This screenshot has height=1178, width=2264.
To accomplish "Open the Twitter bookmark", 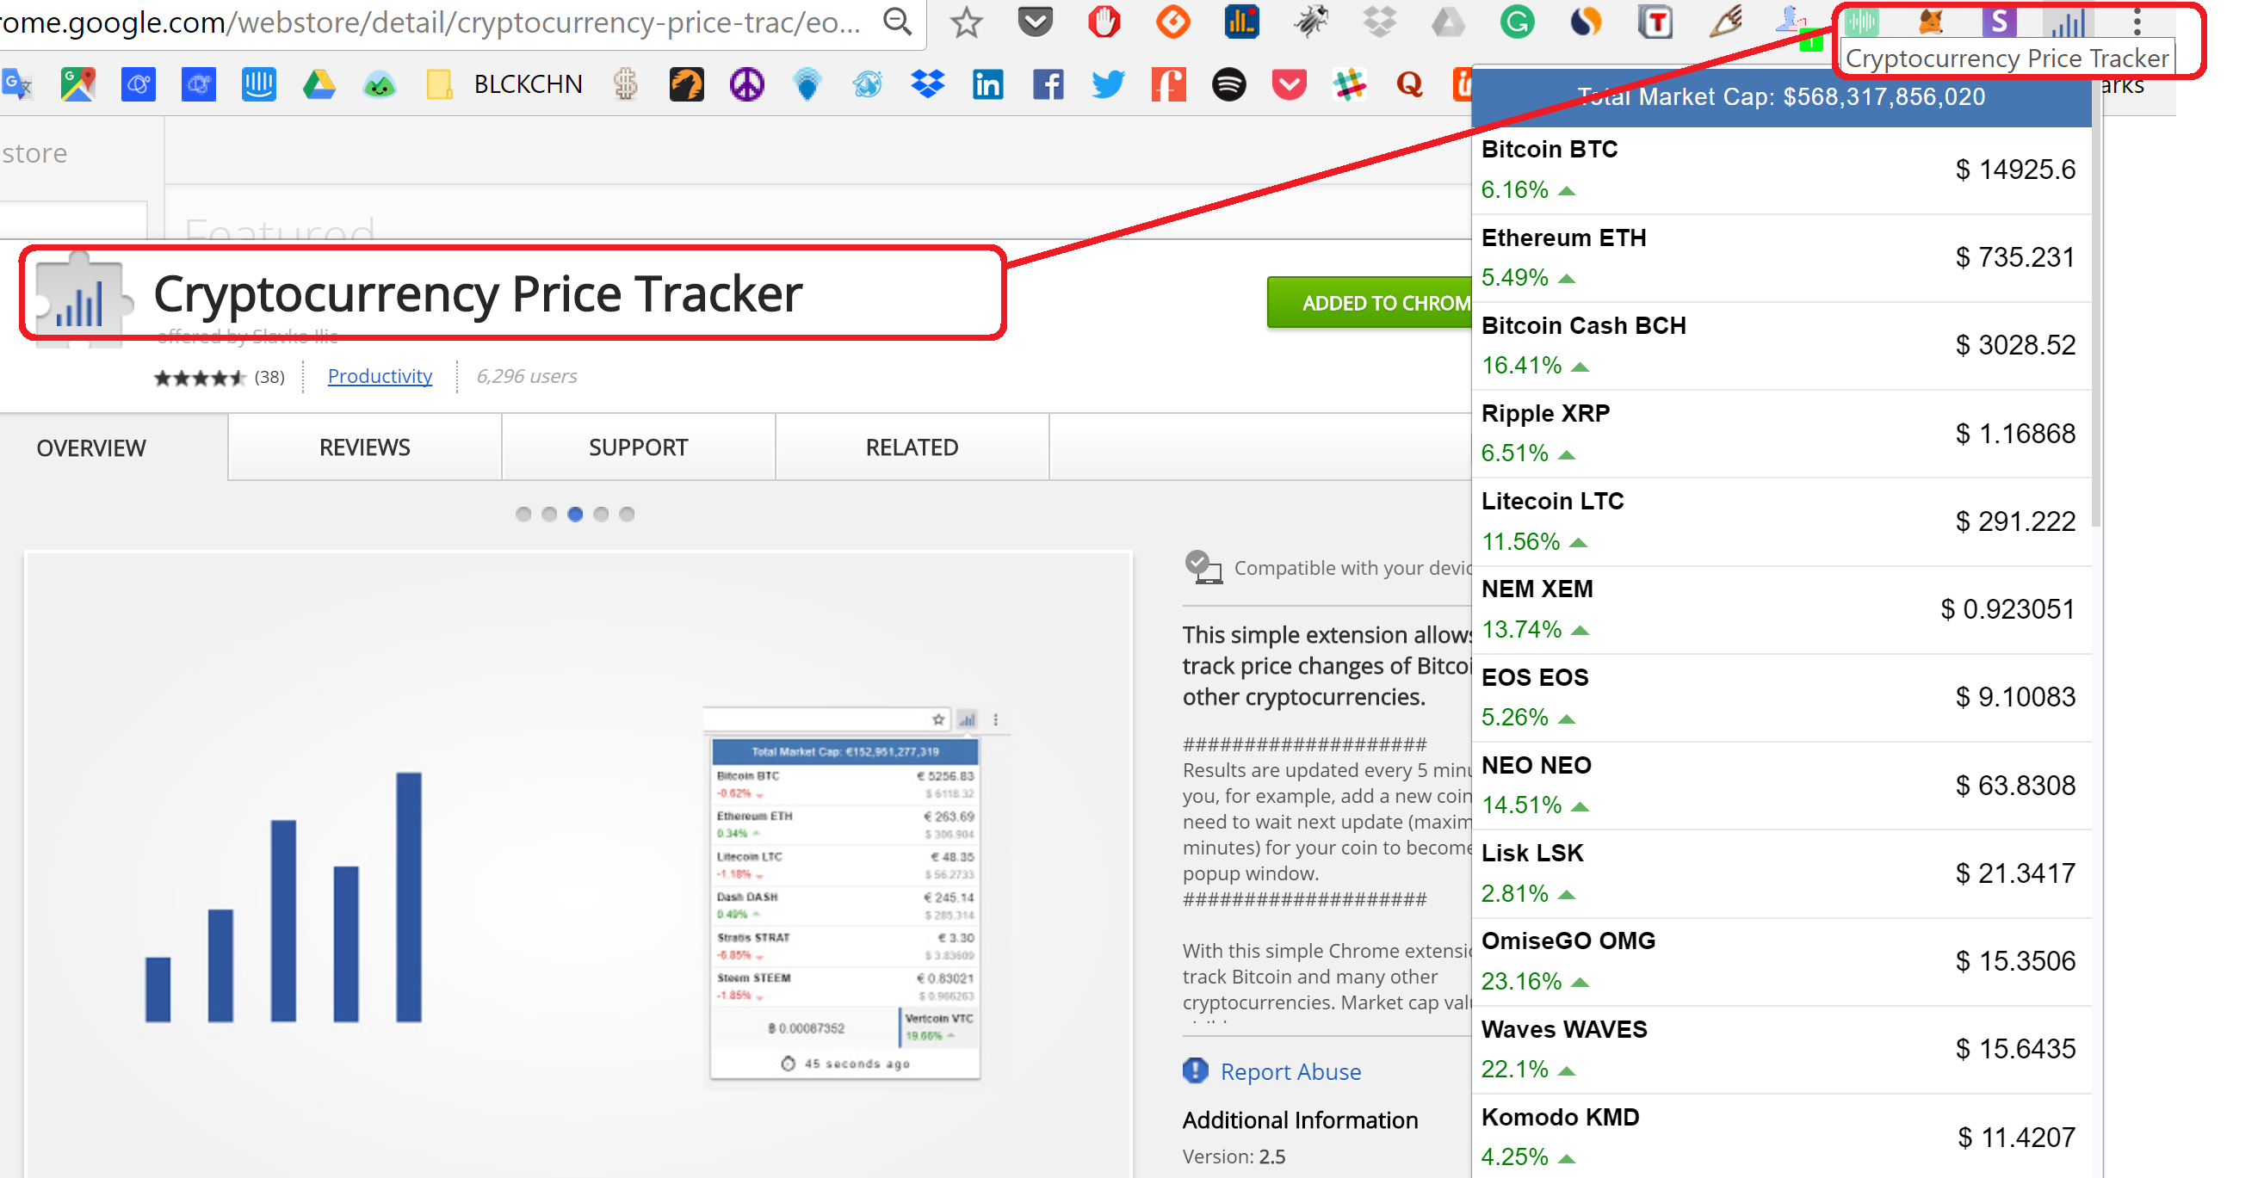I will tap(1107, 84).
